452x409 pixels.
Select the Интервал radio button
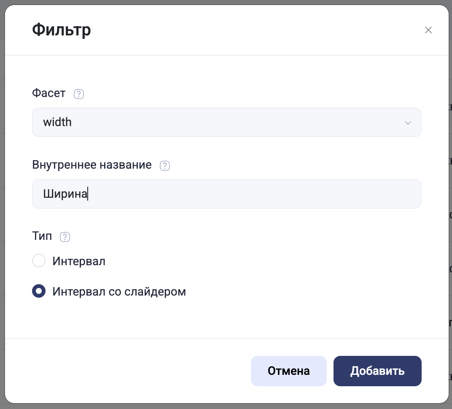(x=39, y=261)
